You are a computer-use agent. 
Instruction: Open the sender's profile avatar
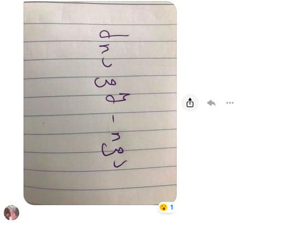[x=11, y=213]
